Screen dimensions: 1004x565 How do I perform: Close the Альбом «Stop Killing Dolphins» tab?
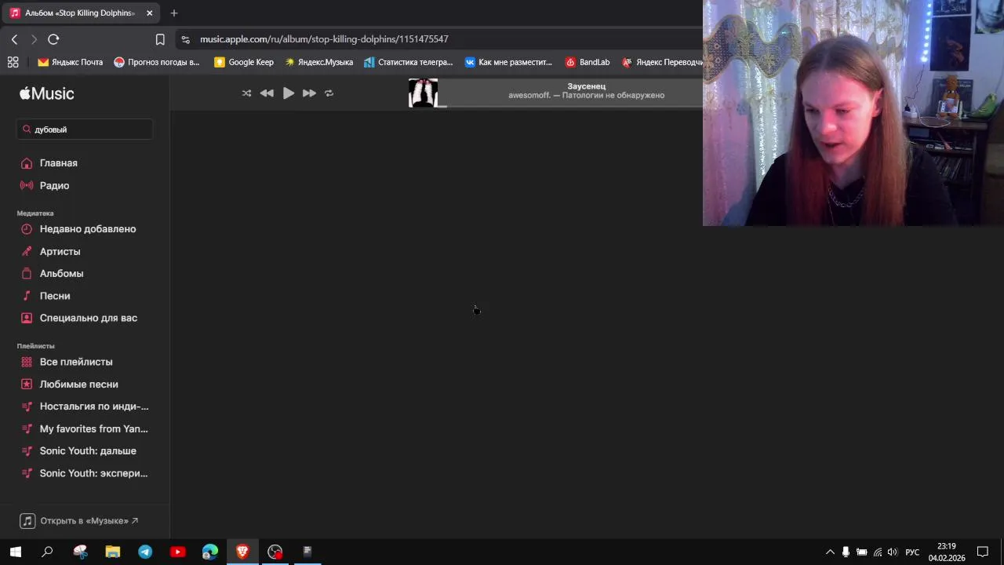point(149,13)
